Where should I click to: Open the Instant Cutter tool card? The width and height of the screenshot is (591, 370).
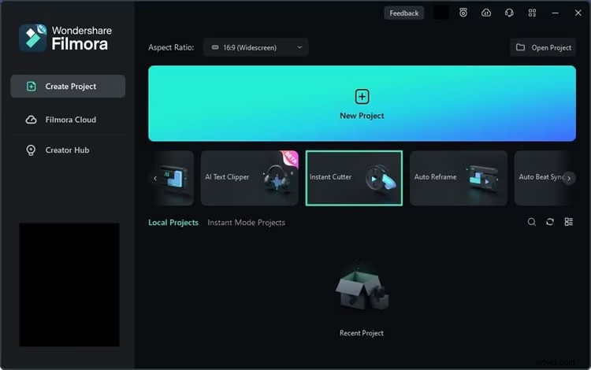[x=354, y=178]
